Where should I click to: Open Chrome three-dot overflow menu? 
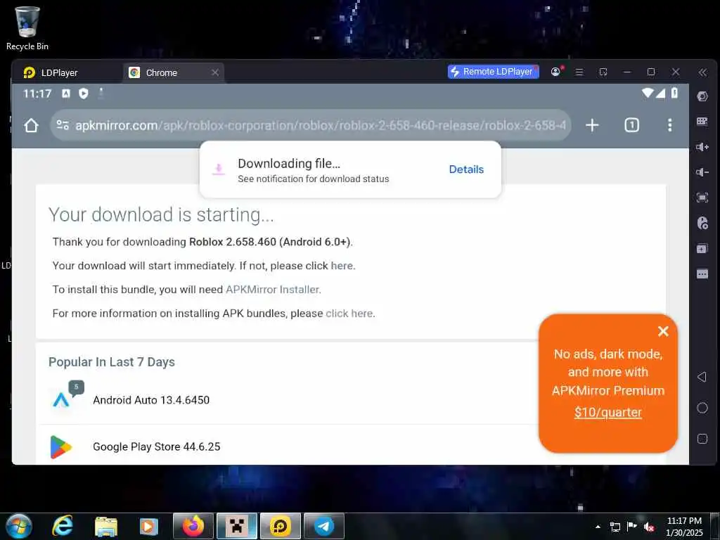670,125
